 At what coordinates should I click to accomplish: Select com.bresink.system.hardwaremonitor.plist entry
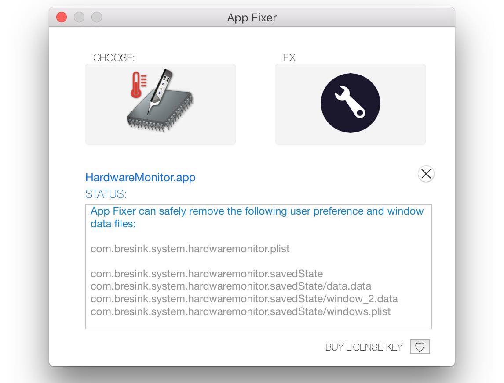pyautogui.click(x=190, y=249)
